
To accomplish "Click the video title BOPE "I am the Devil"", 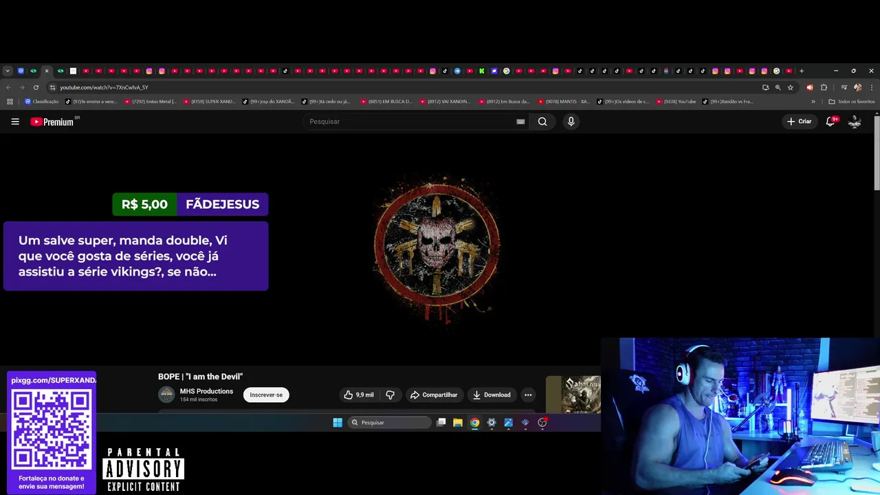I will (200, 377).
